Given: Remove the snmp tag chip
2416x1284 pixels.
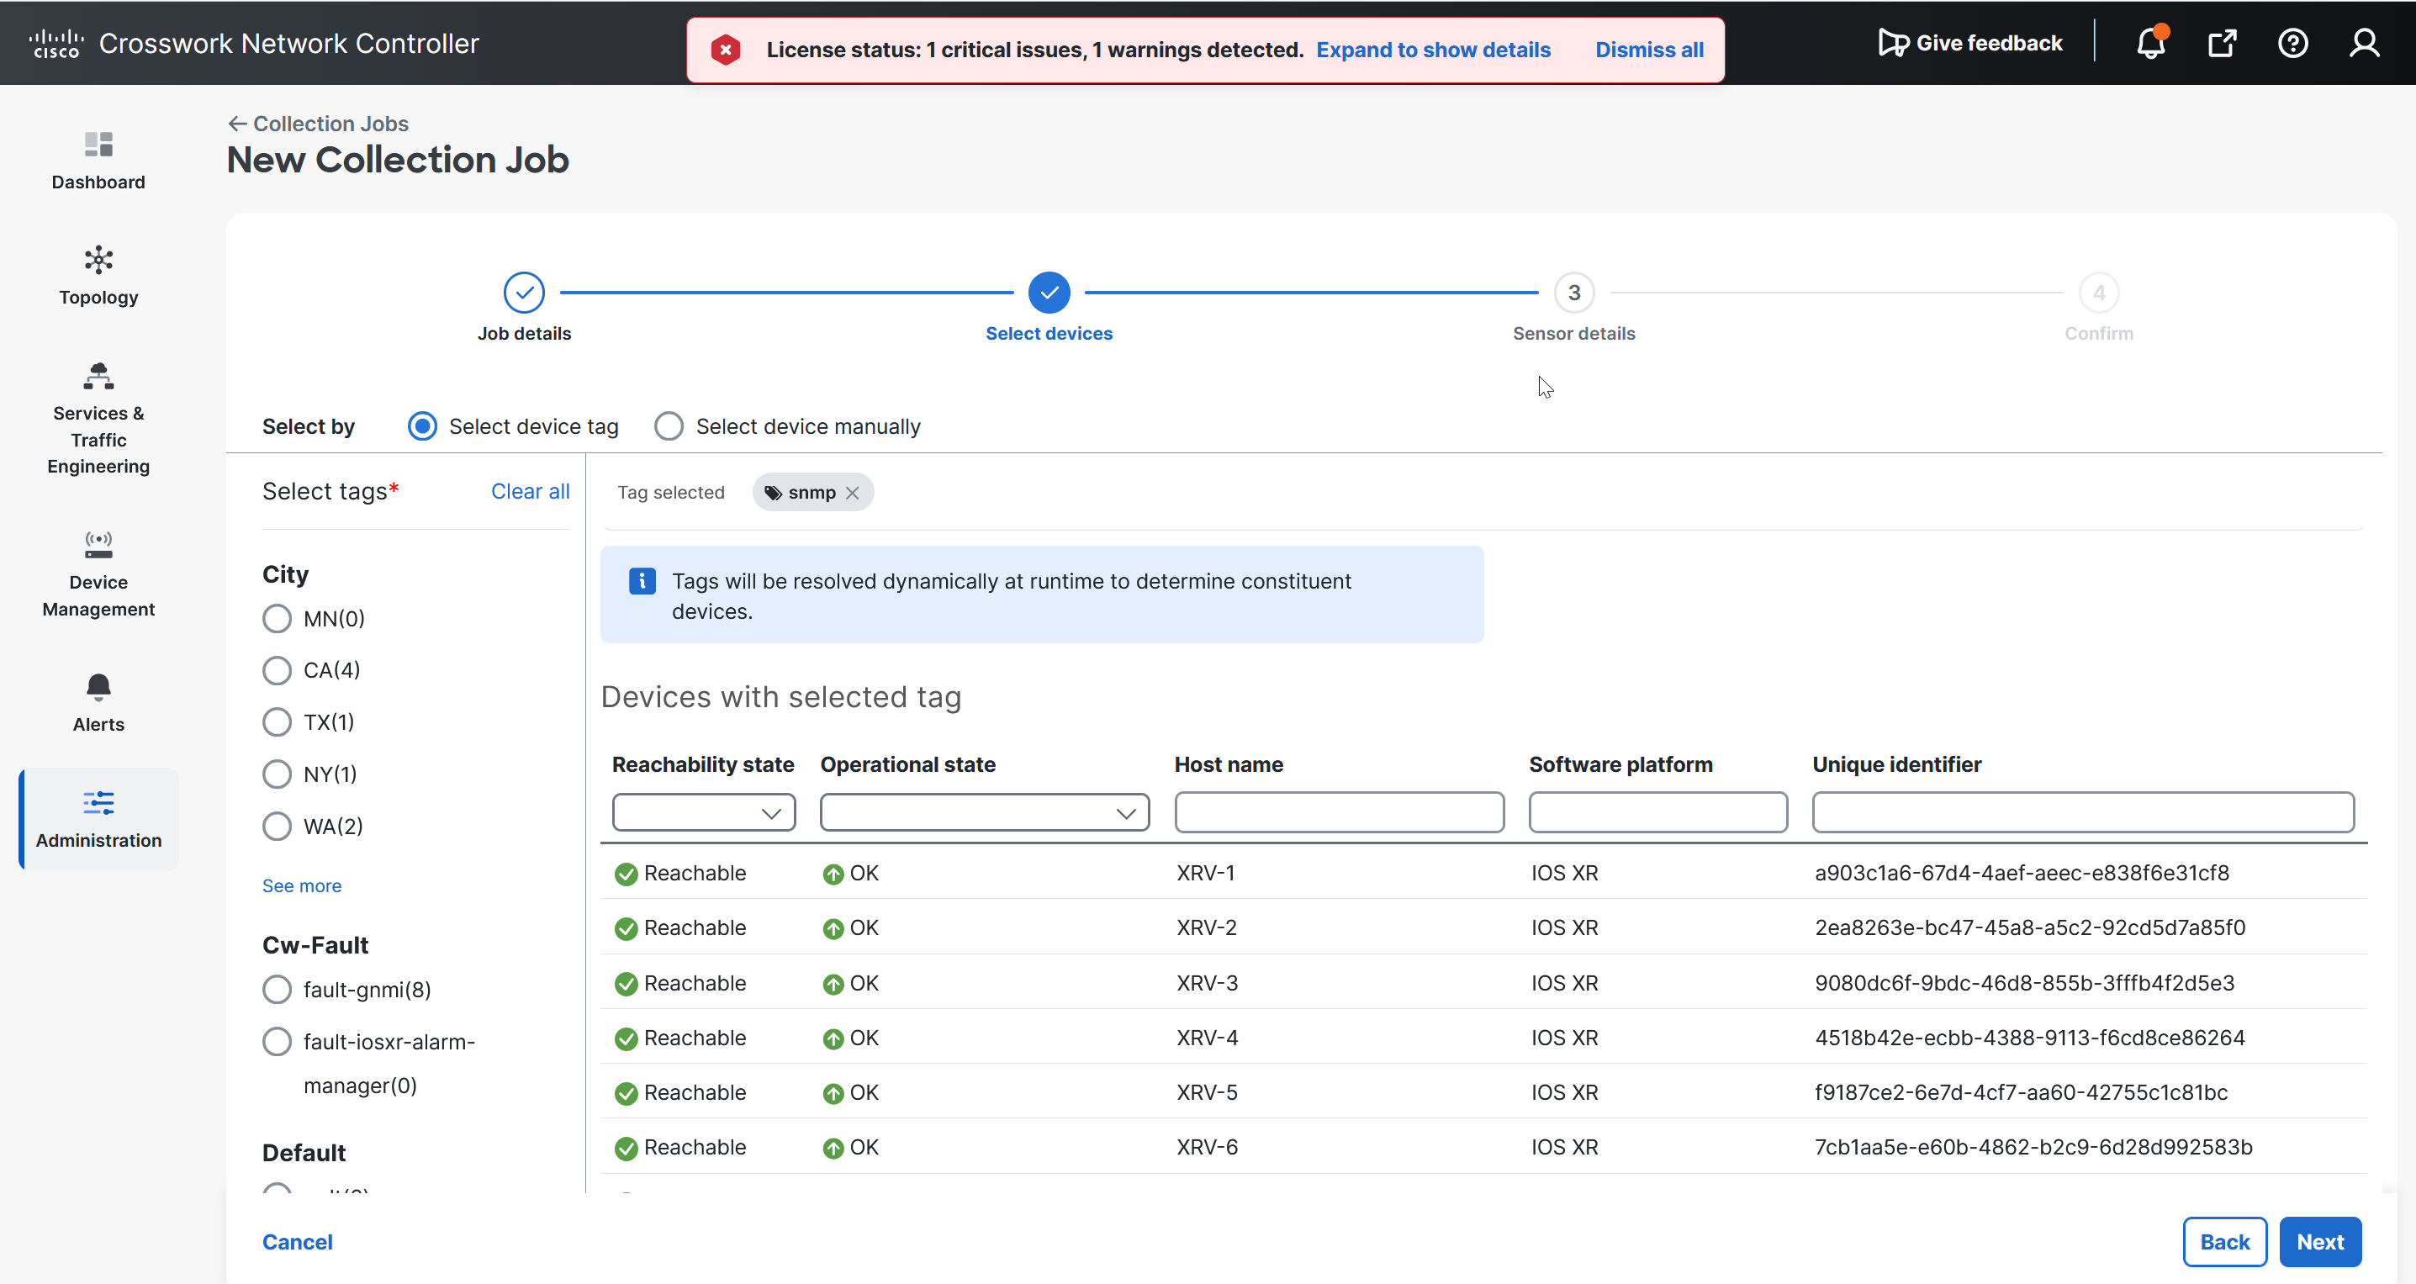Looking at the screenshot, I should [852, 493].
